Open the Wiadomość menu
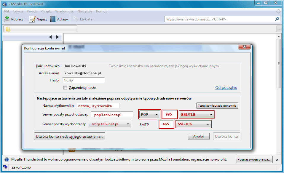Image resolution: width=284 pixels, height=173 pixels. pos(64,11)
